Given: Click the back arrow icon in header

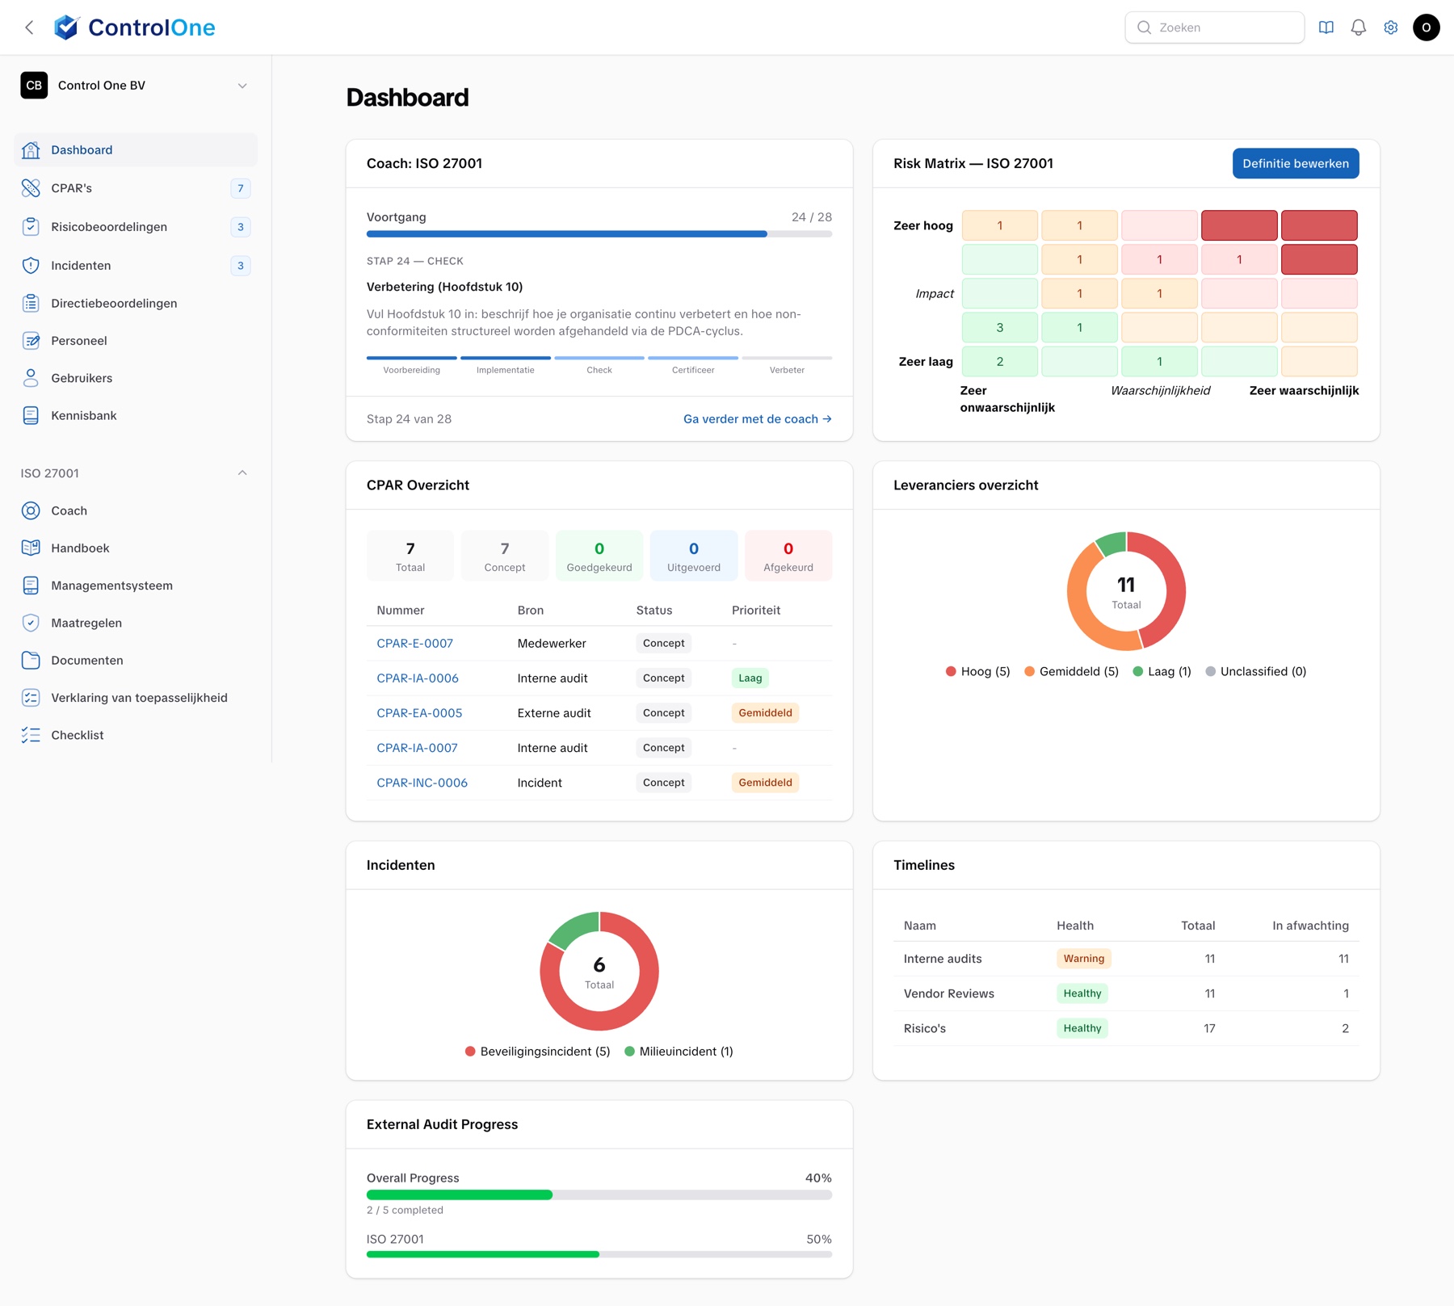Looking at the screenshot, I should 29,27.
